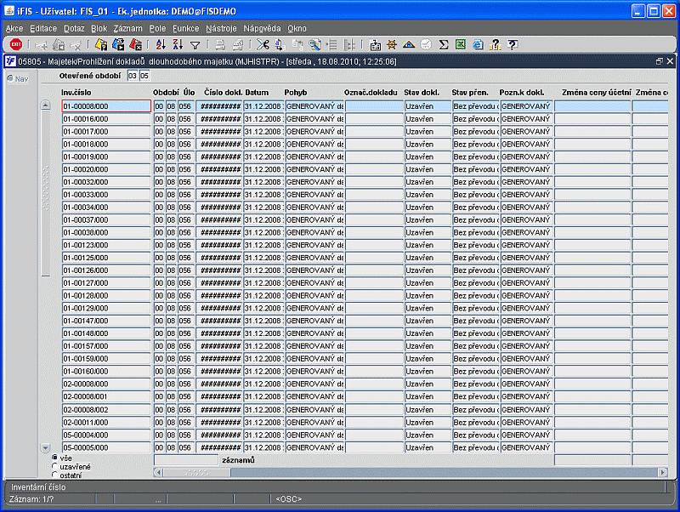The width and height of the screenshot is (680, 512).
Task: Click the Internet Explorer globe icon
Action: [x=478, y=44]
